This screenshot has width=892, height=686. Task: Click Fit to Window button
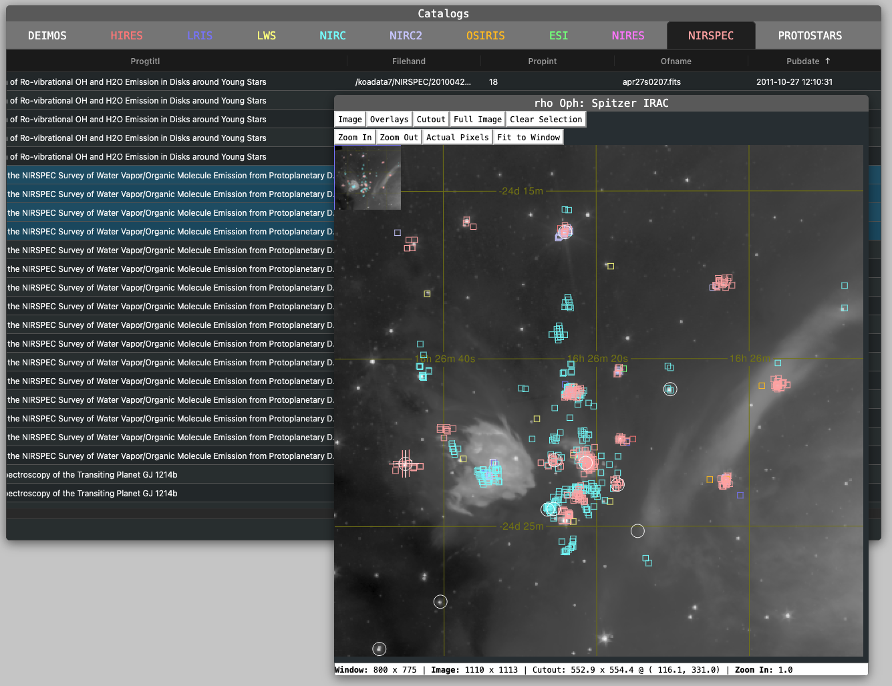(528, 138)
